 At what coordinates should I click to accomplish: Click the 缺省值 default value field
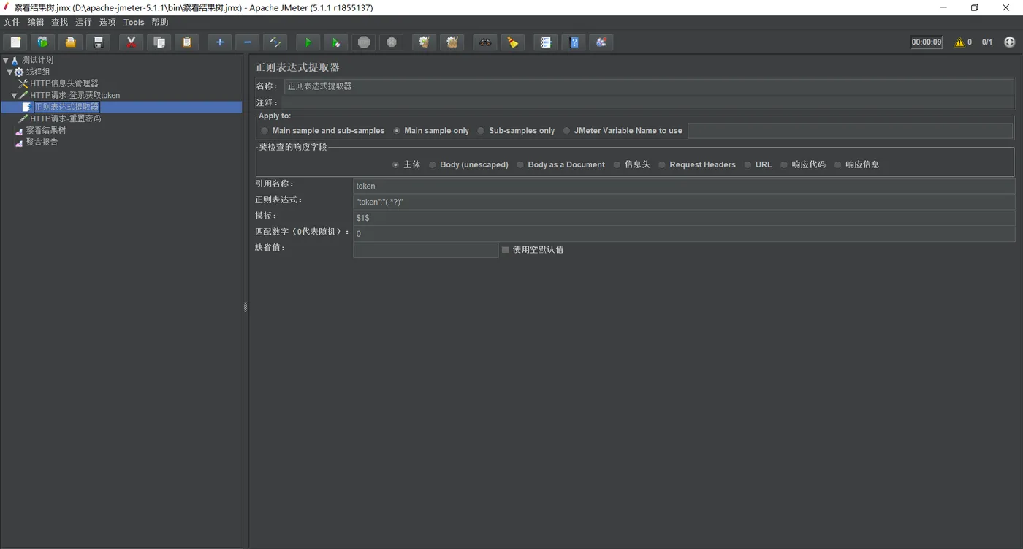point(425,250)
